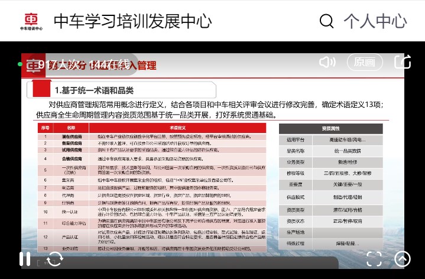The image size is (425, 279).
Task: Click the 业务类型 label
Action: [x=296, y=162]
